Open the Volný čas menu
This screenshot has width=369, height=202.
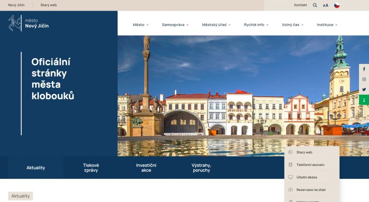(291, 25)
